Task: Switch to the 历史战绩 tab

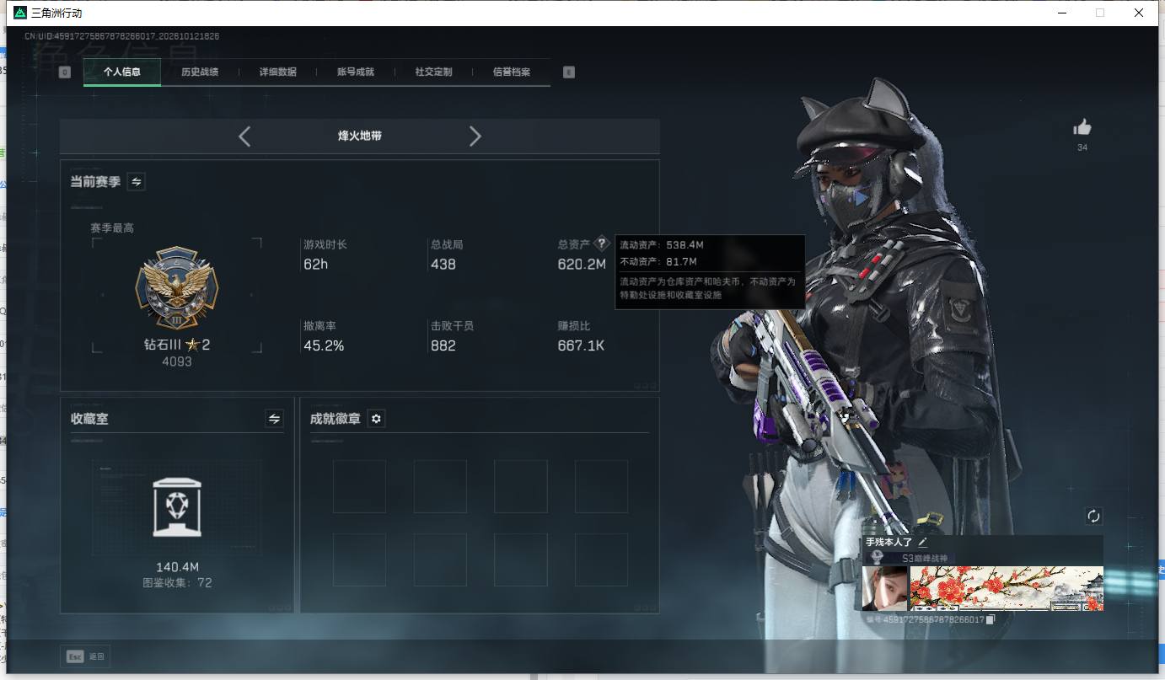Action: tap(200, 72)
